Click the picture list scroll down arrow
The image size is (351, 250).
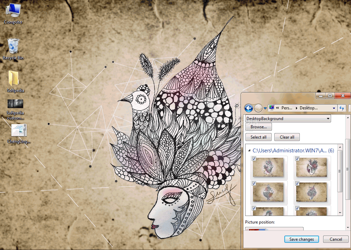340,213
